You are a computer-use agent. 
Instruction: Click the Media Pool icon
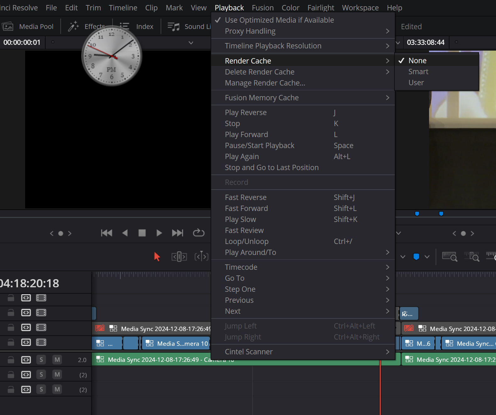point(8,27)
